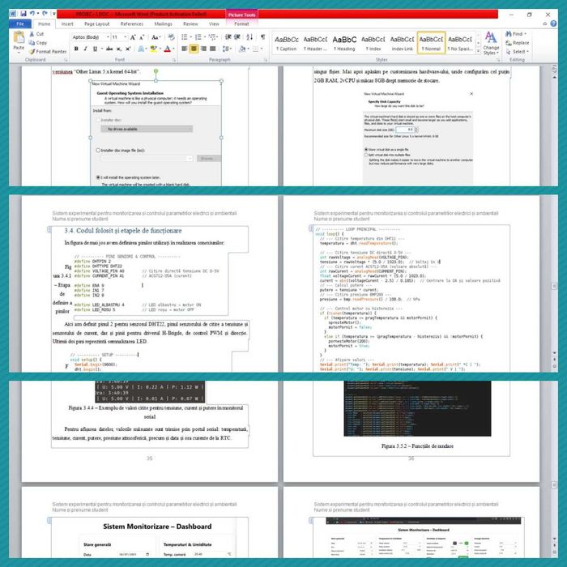Sort the selection alphabetically
This screenshot has height=567, width=567.
(249, 37)
